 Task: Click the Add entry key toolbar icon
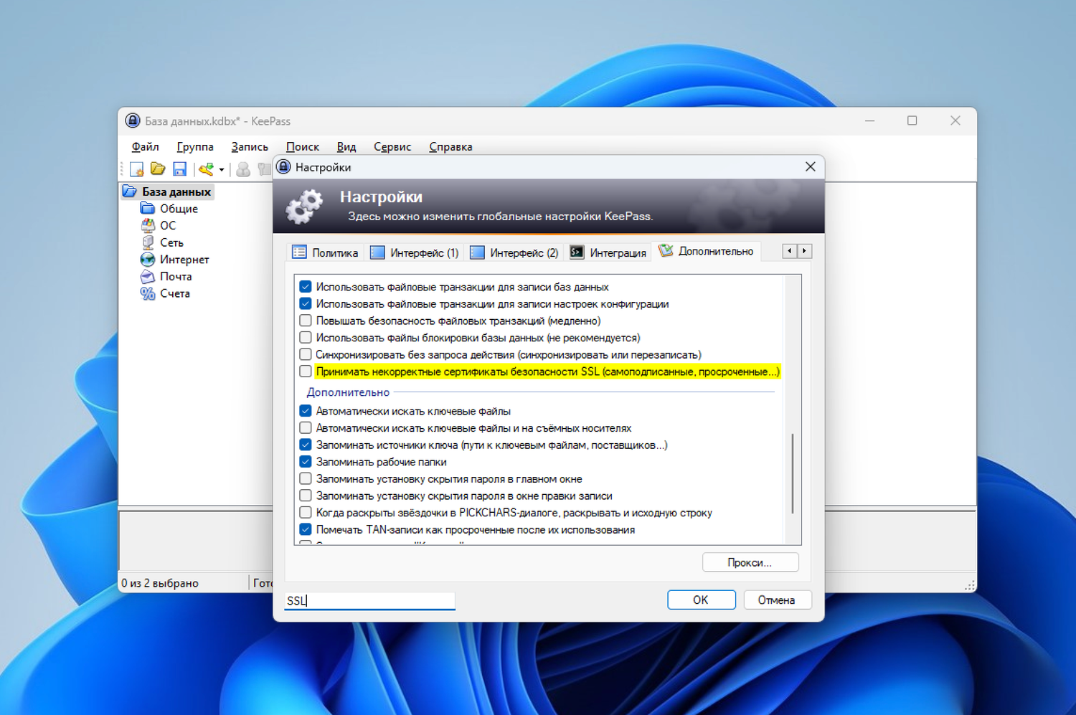pos(207,169)
